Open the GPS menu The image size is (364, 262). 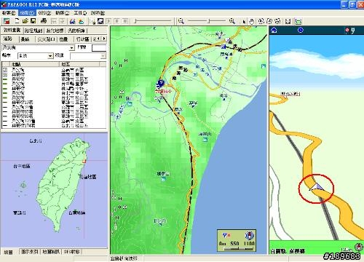(44, 13)
